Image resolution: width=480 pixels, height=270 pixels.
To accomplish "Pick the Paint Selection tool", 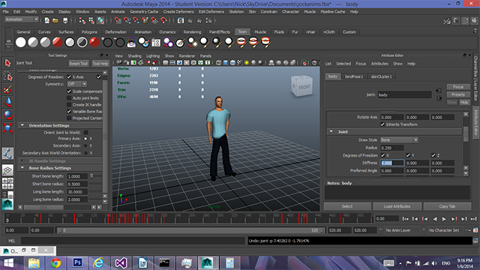I will (x=7, y=89).
